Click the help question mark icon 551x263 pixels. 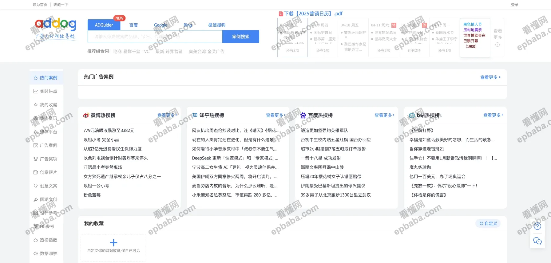click(x=537, y=226)
